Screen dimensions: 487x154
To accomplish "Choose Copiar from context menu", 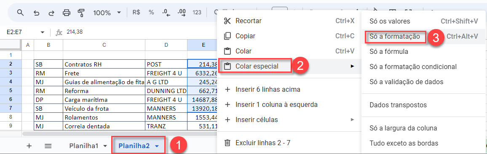I will coord(289,36).
